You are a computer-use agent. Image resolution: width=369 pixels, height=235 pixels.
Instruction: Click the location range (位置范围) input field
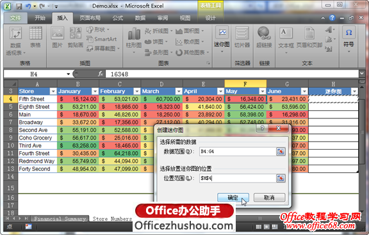point(238,178)
